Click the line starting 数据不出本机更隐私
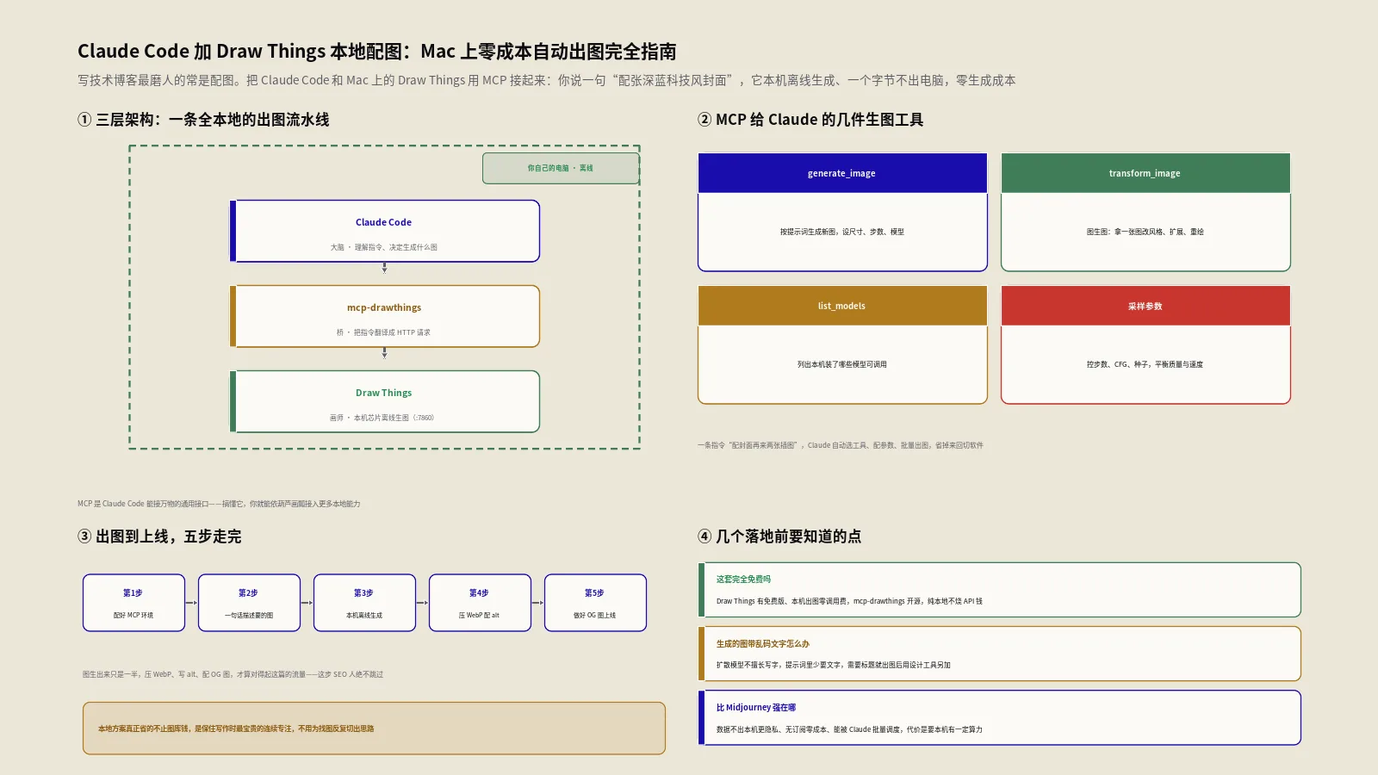This screenshot has width=1378, height=775. [x=849, y=729]
